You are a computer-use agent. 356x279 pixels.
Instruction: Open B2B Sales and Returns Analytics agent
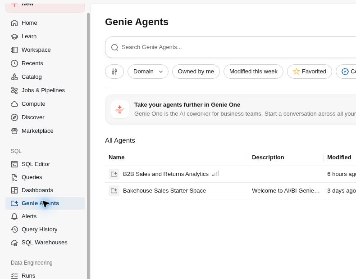coord(166,174)
